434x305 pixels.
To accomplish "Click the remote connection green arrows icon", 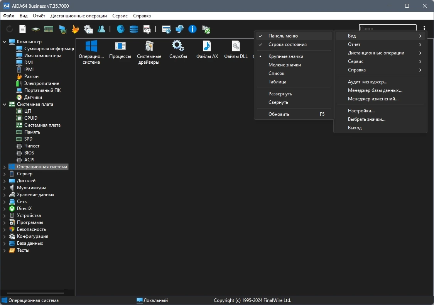I will pyautogui.click(x=206, y=29).
